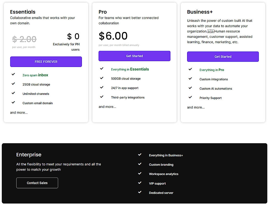Expand 'and more...' under Business+
Viewport: 269px width, 205px height.
coord(196,107)
